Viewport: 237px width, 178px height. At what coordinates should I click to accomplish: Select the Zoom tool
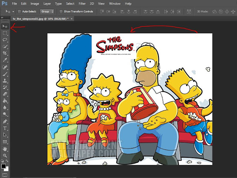point(5,155)
